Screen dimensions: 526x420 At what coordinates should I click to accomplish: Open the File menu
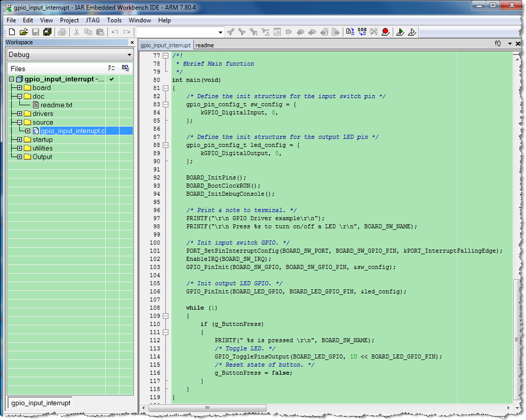(11, 20)
